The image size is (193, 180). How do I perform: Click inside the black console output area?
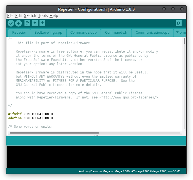point(96,157)
